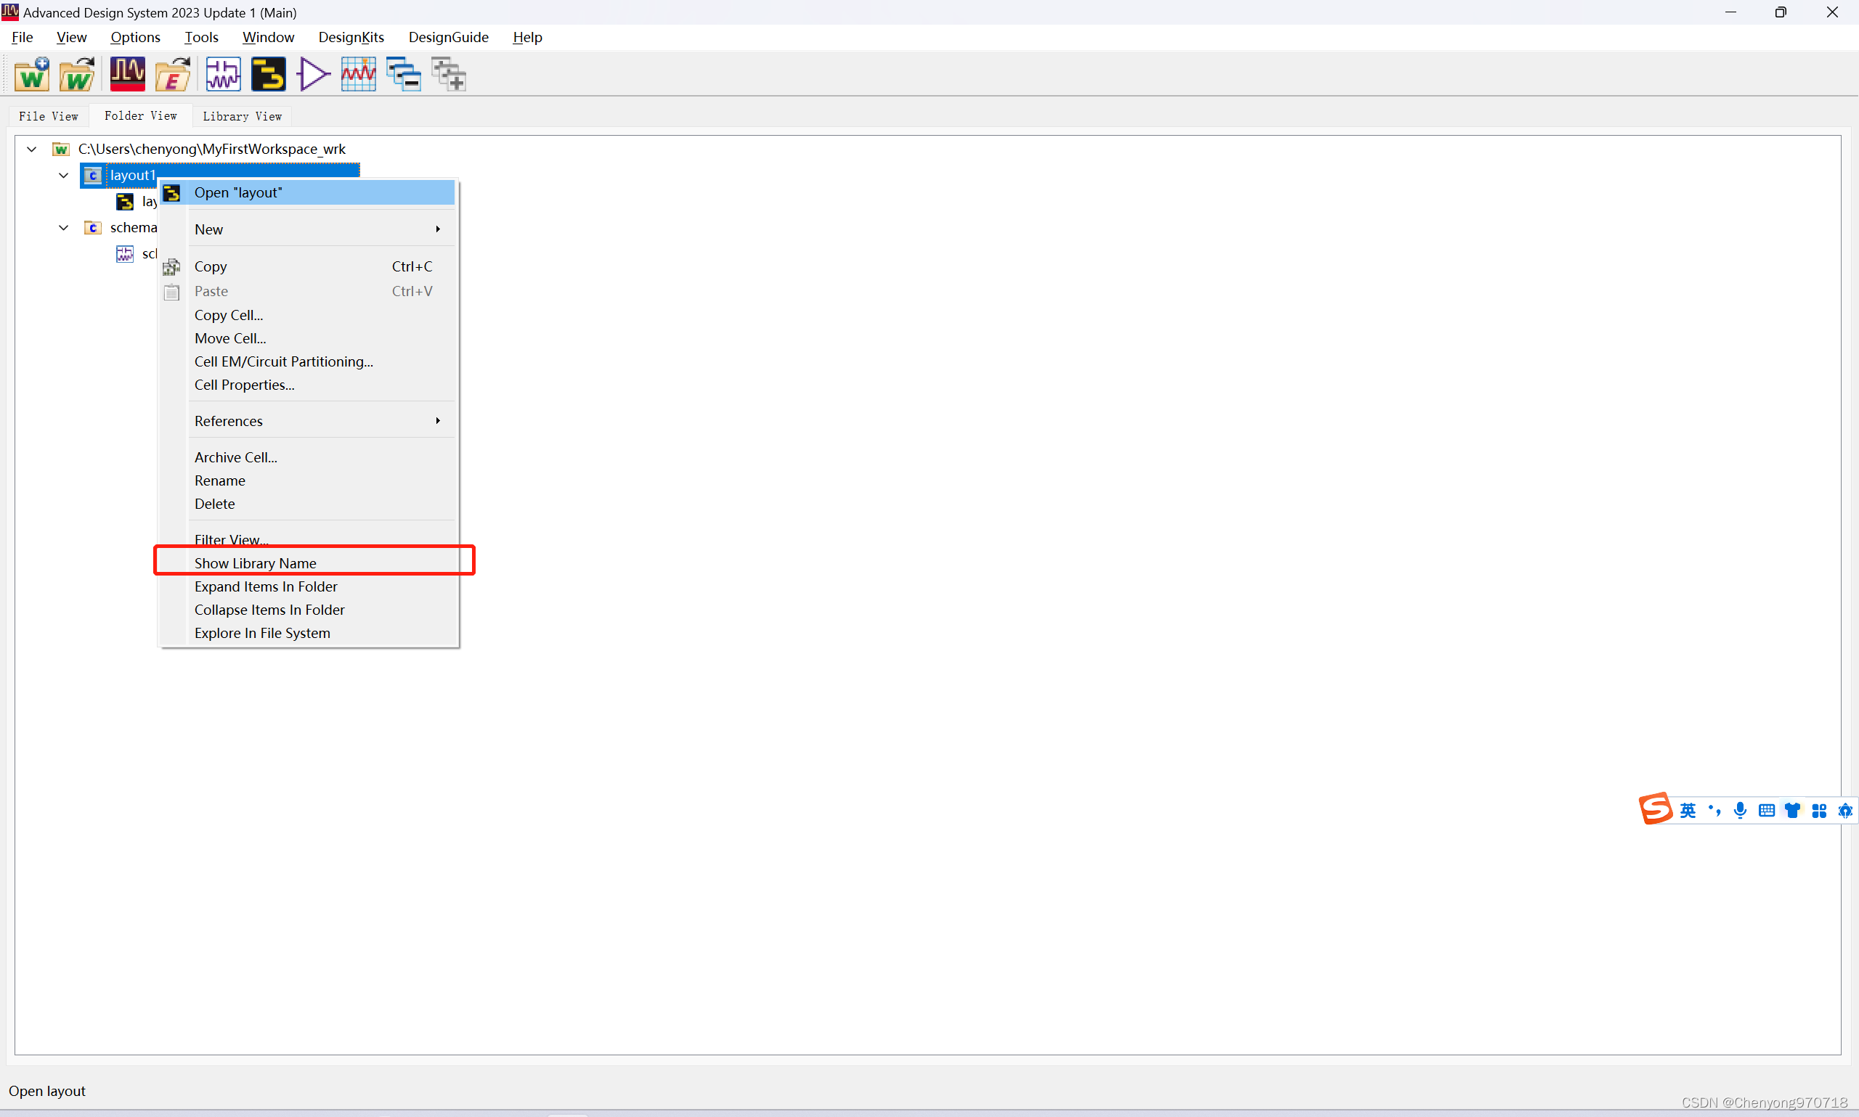Create a new workspace

coord(32,74)
